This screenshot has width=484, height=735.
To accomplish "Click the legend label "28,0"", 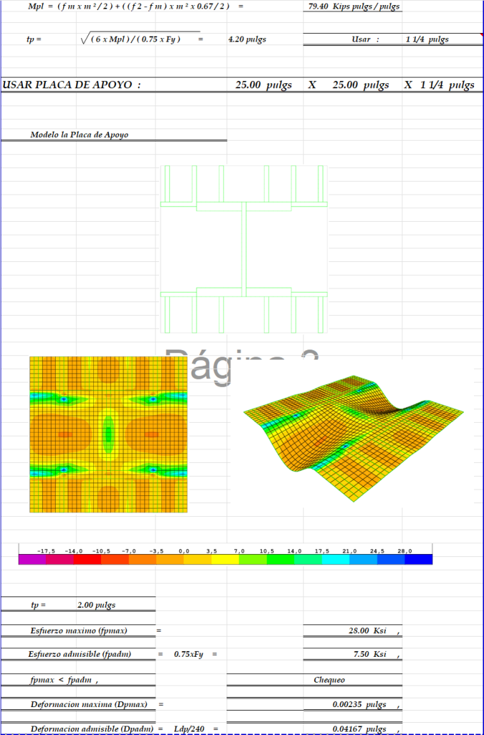I will click(x=405, y=551).
